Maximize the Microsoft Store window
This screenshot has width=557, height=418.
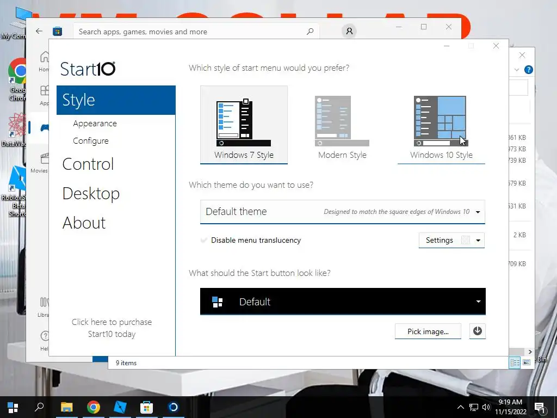[423, 27]
